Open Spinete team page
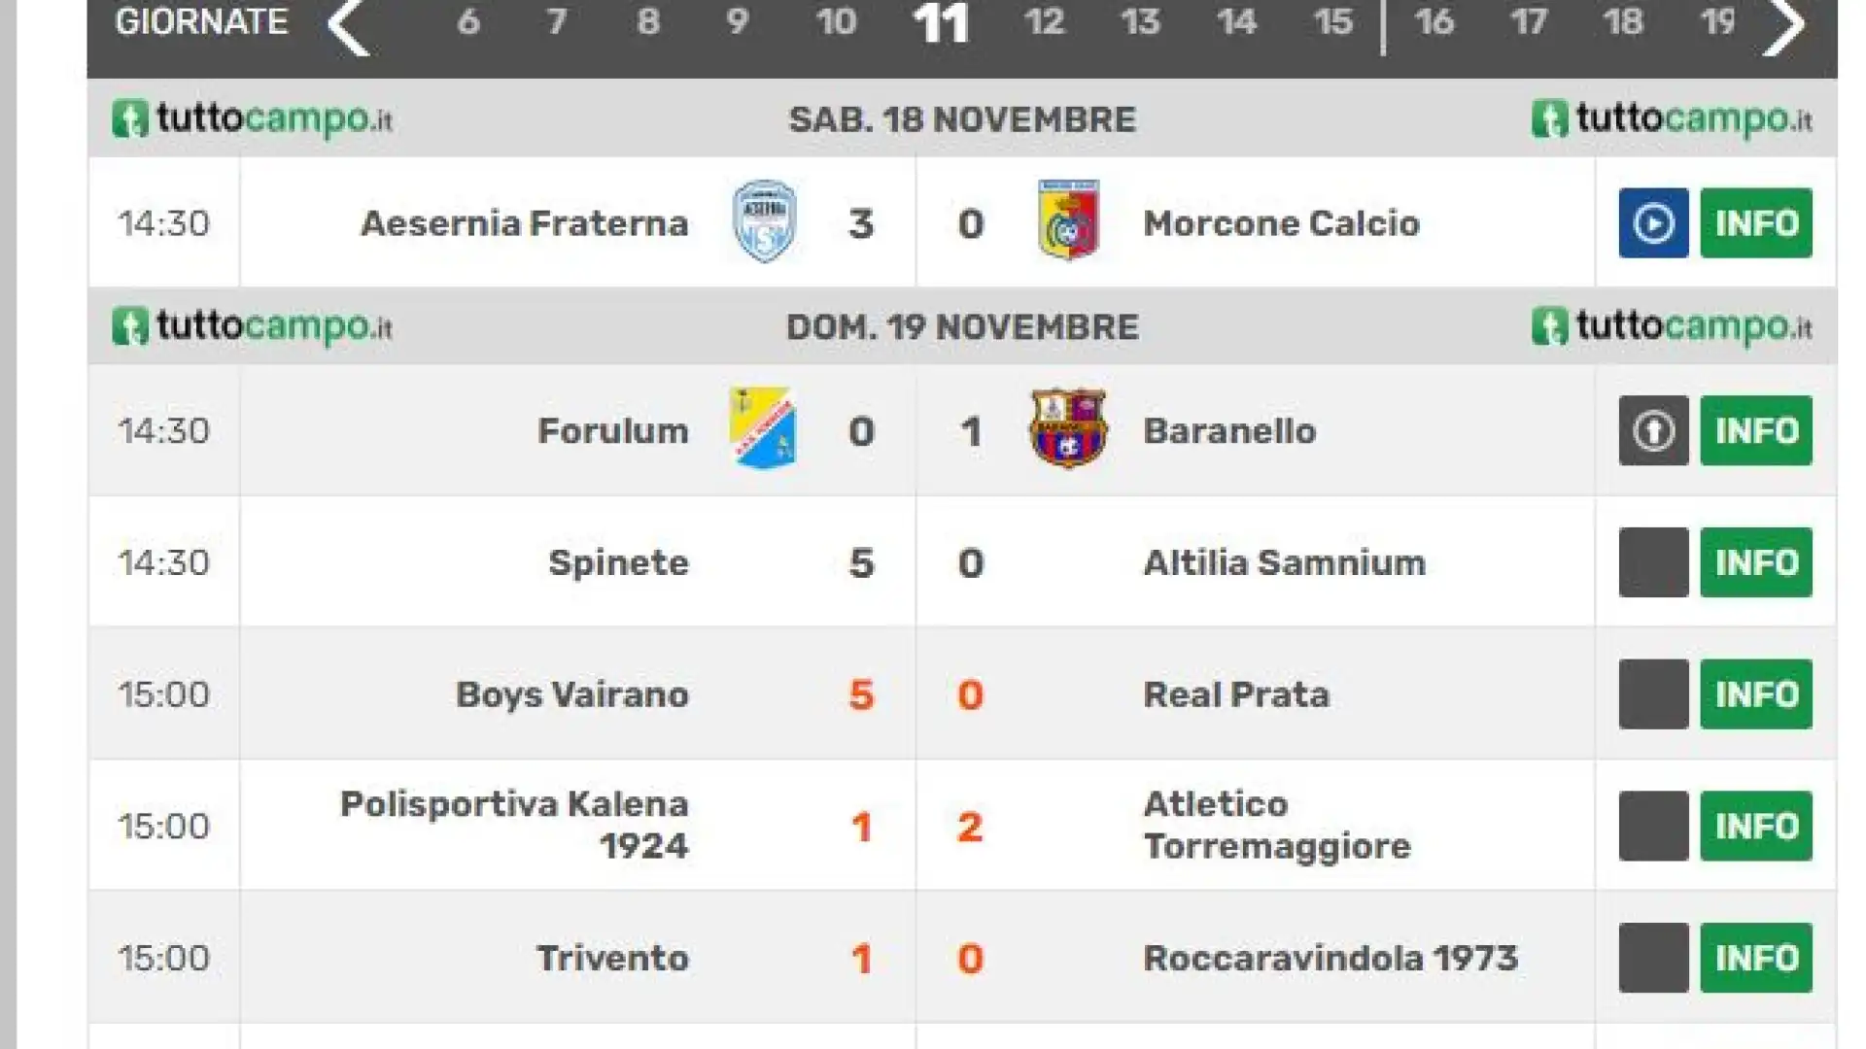1866x1049 pixels. [618, 562]
